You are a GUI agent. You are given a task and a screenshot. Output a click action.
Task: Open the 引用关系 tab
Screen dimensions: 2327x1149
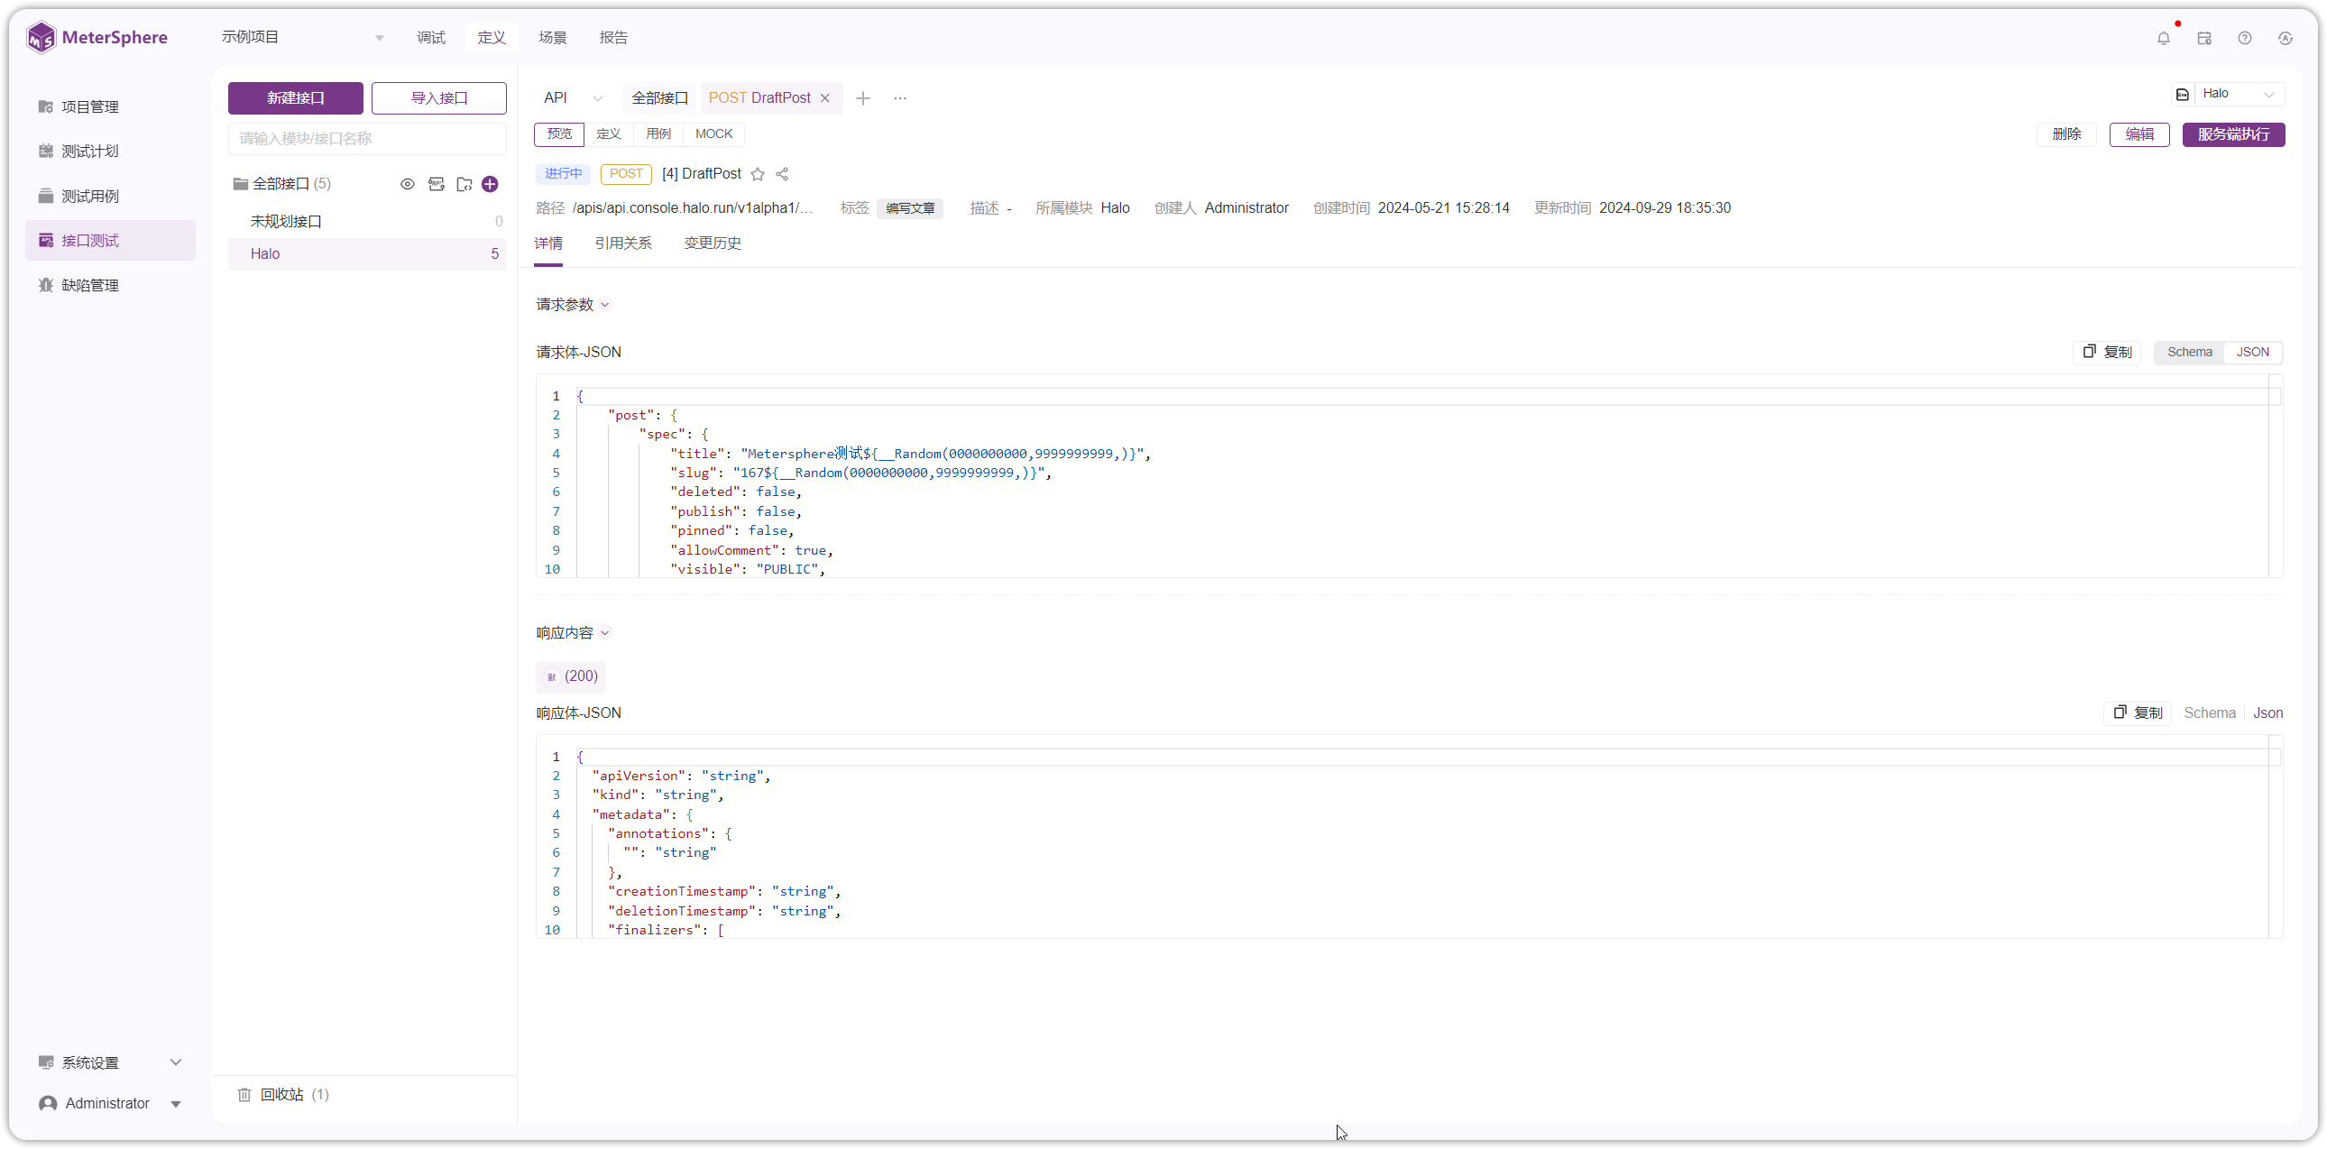[623, 243]
